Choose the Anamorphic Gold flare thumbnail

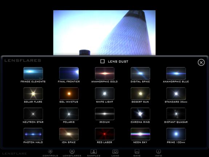pyautogui.click(x=105, y=73)
